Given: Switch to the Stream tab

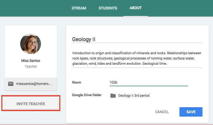Looking at the screenshot, I should pyautogui.click(x=79, y=8).
